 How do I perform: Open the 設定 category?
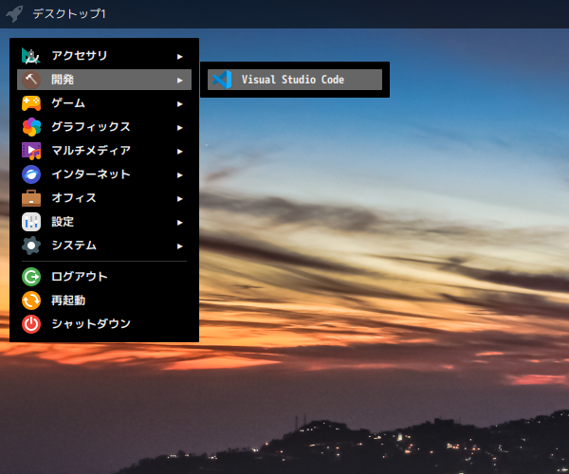pyautogui.click(x=104, y=222)
